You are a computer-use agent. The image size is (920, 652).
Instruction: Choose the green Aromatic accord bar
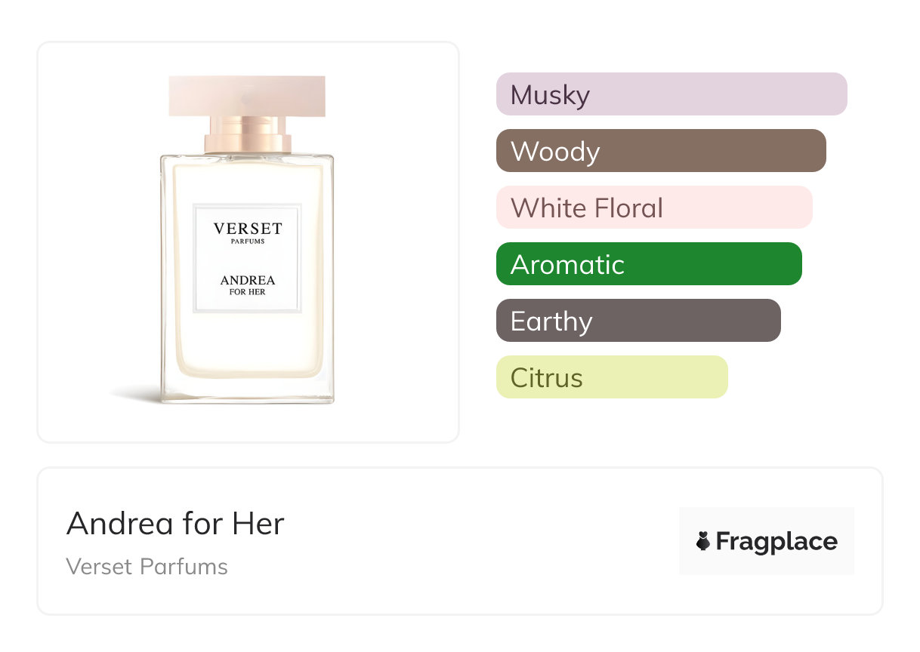click(x=648, y=264)
